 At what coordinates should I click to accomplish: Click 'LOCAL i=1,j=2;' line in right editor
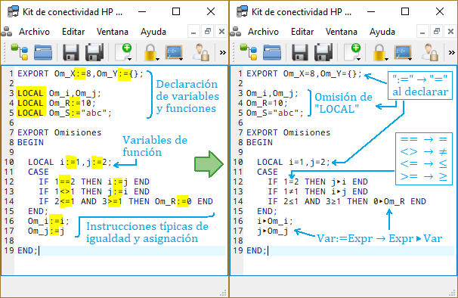point(293,163)
